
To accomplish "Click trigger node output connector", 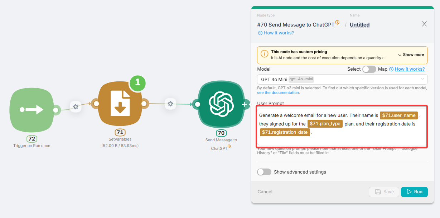I will (56, 110).
